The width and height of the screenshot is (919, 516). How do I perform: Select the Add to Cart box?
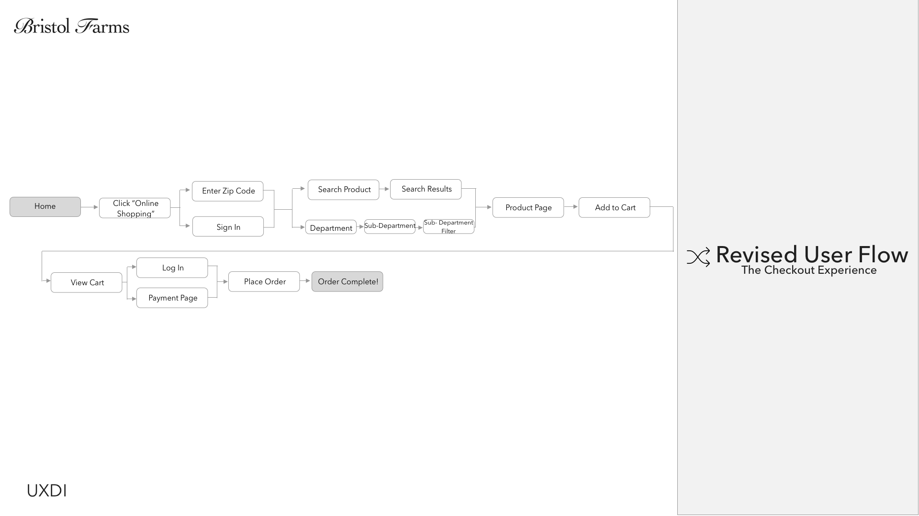pos(615,207)
